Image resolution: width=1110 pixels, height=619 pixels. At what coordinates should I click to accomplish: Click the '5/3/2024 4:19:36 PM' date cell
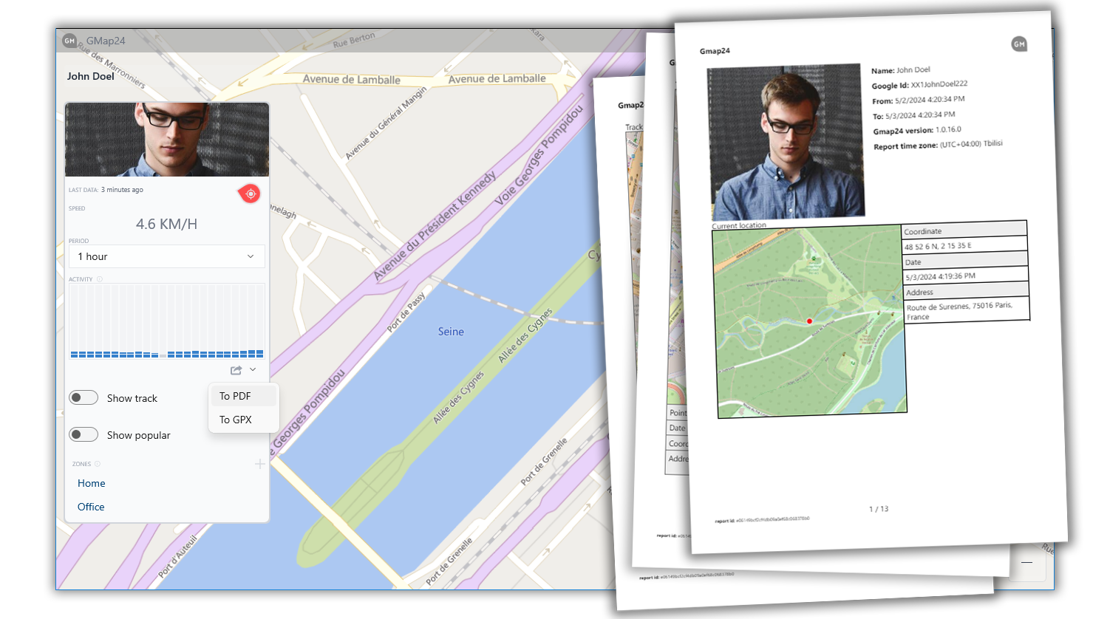click(x=966, y=276)
